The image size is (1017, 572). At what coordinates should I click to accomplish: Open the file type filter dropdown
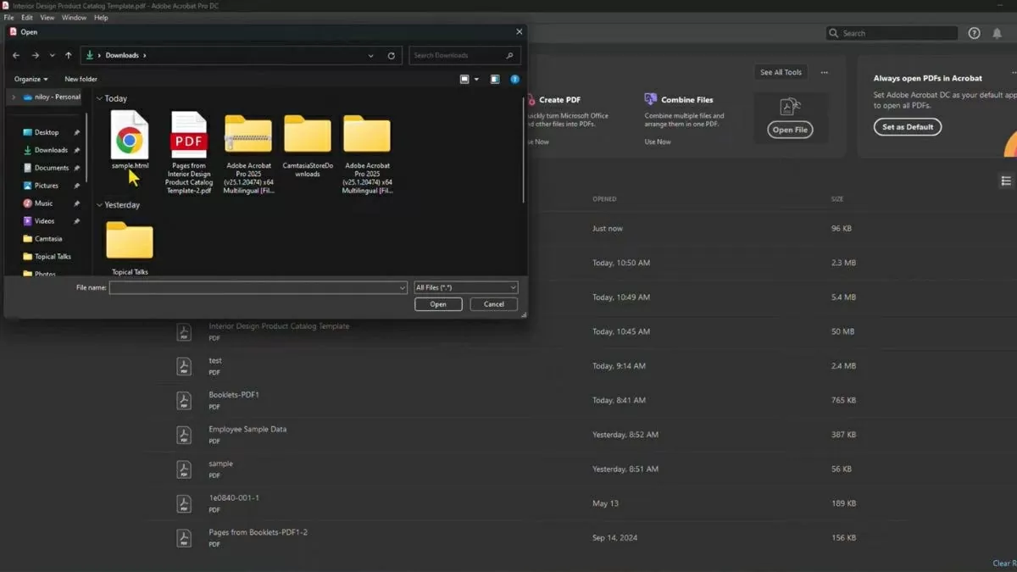[465, 288]
